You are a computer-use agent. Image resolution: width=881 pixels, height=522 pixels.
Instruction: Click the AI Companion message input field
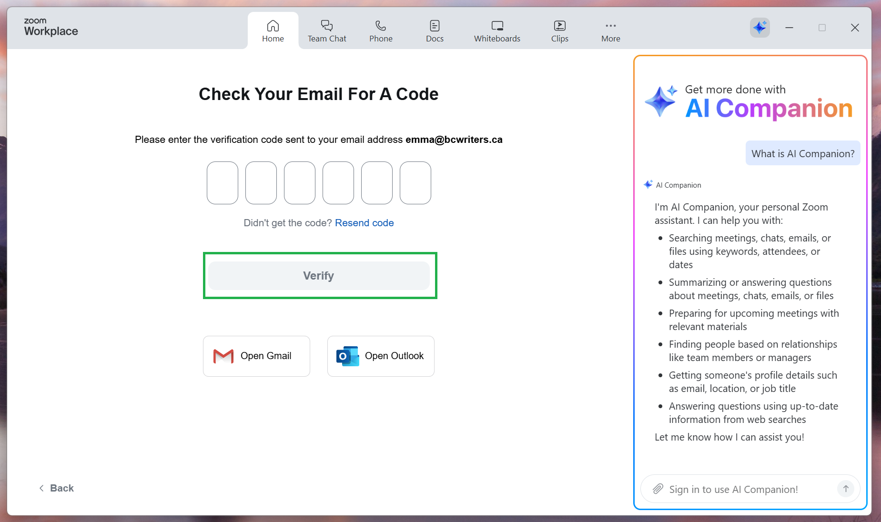[750, 489]
